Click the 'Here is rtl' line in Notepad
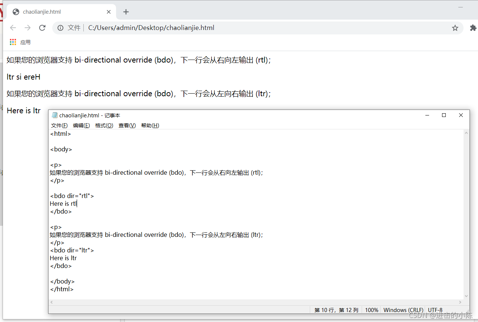Viewport: 478px width, 322px height. coord(63,204)
